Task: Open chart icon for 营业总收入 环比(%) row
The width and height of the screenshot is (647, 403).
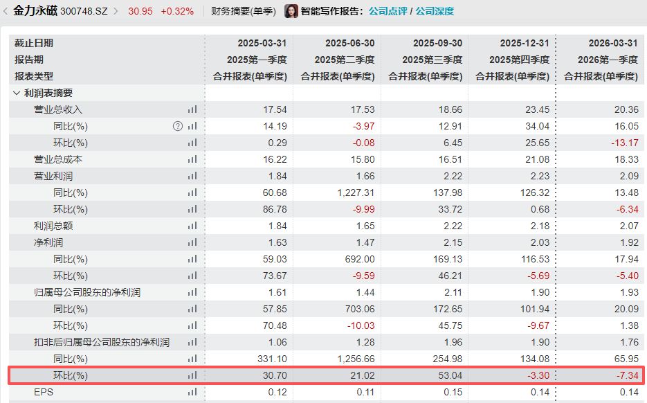Action: pos(192,143)
